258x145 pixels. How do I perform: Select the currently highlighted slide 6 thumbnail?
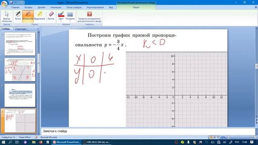[20, 121]
